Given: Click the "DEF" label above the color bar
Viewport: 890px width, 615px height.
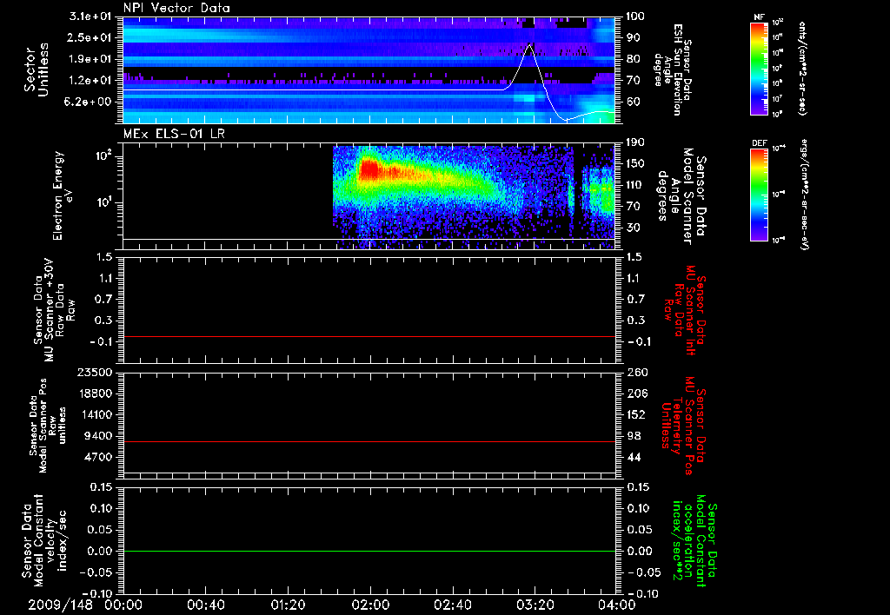Looking at the screenshot, I should click(759, 143).
